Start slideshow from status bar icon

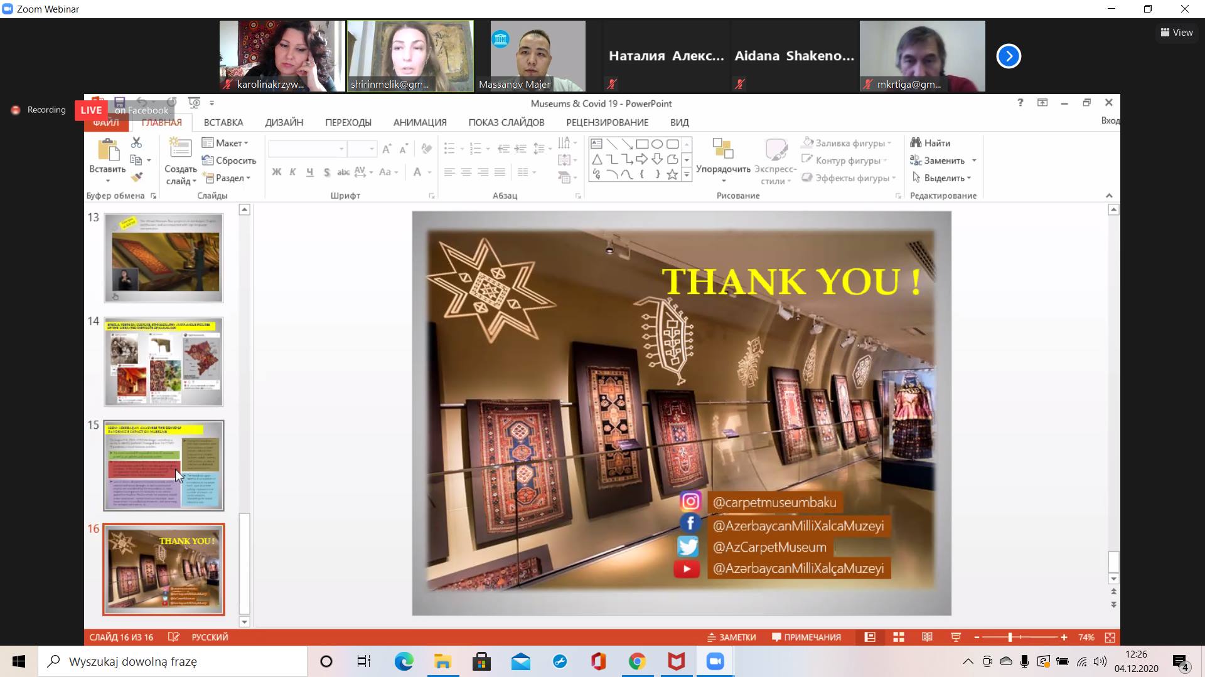click(956, 637)
